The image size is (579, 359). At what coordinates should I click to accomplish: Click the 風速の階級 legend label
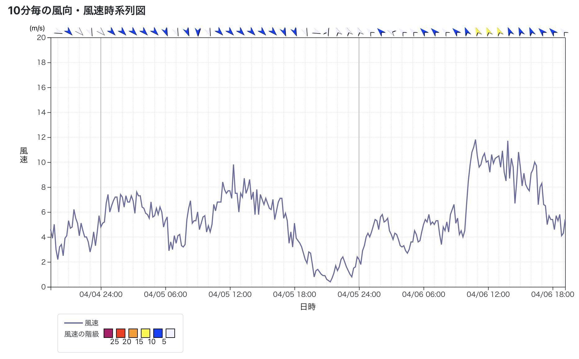(x=82, y=334)
